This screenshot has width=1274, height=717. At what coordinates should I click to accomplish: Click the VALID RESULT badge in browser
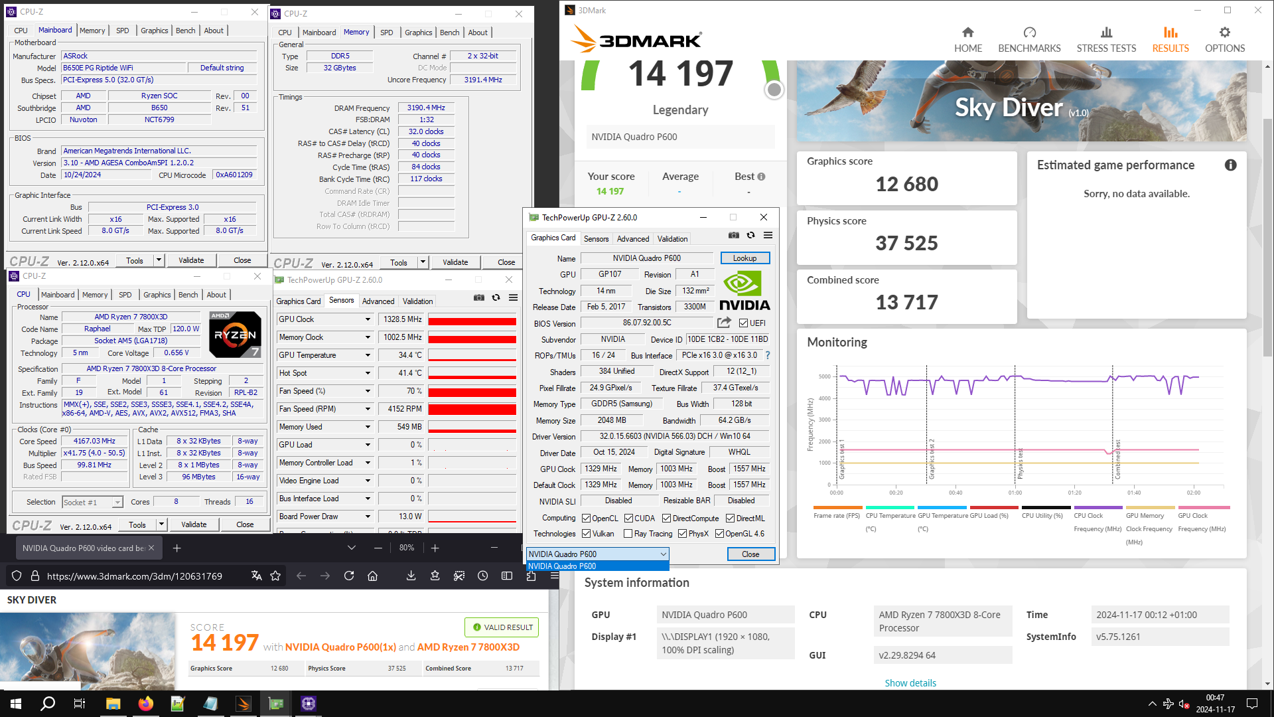tap(502, 627)
